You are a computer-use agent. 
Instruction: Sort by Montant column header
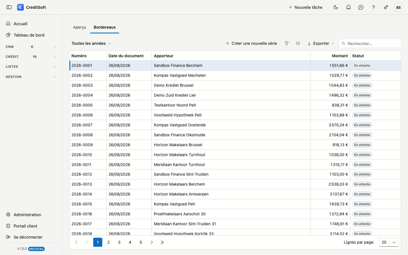[x=330, y=56]
